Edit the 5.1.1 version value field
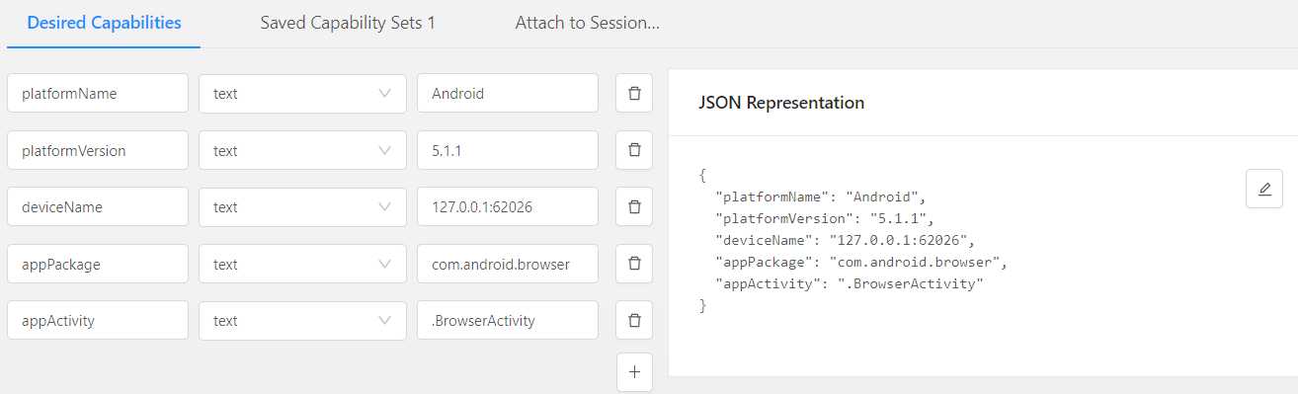The height and width of the screenshot is (394, 1298). tap(508, 150)
